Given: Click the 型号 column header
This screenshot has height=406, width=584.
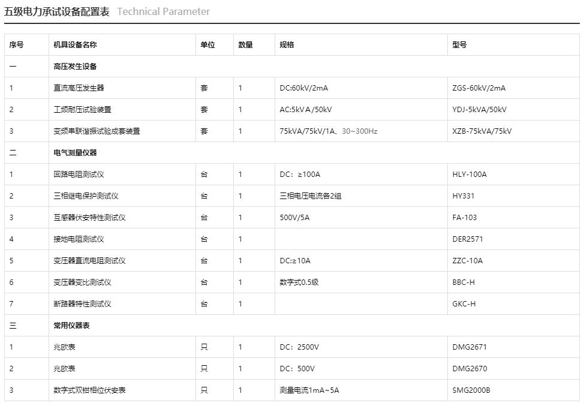Looking at the screenshot, I should coord(458,44).
